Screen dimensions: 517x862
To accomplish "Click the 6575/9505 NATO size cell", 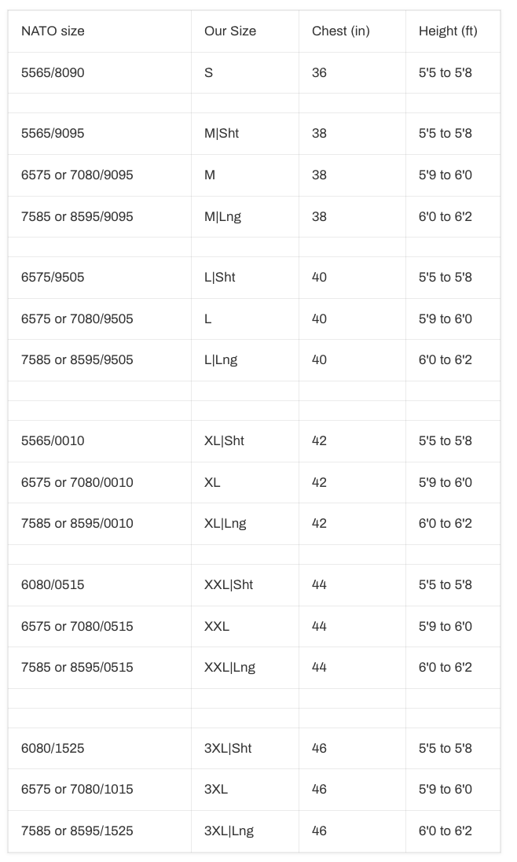I will click(x=53, y=278).
